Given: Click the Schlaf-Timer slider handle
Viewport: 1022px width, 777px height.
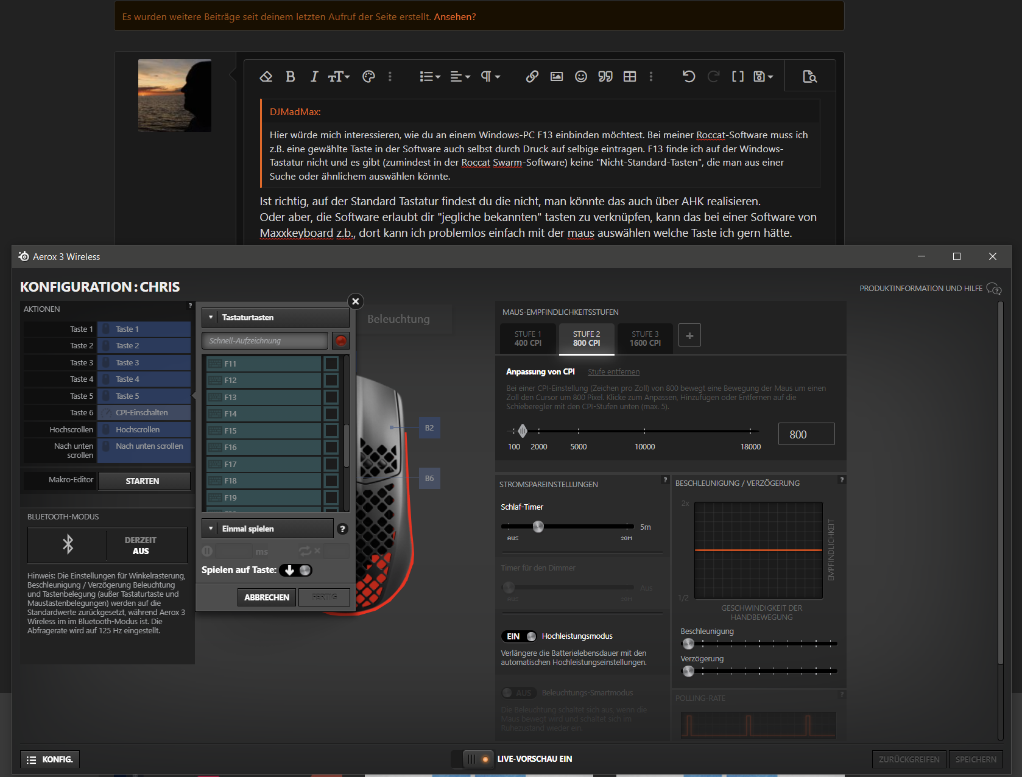Looking at the screenshot, I should pos(538,527).
